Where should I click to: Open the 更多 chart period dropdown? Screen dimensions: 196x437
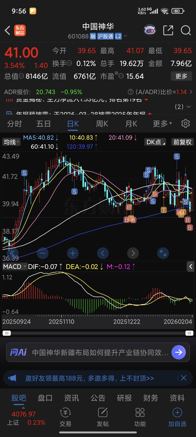click(x=162, y=124)
